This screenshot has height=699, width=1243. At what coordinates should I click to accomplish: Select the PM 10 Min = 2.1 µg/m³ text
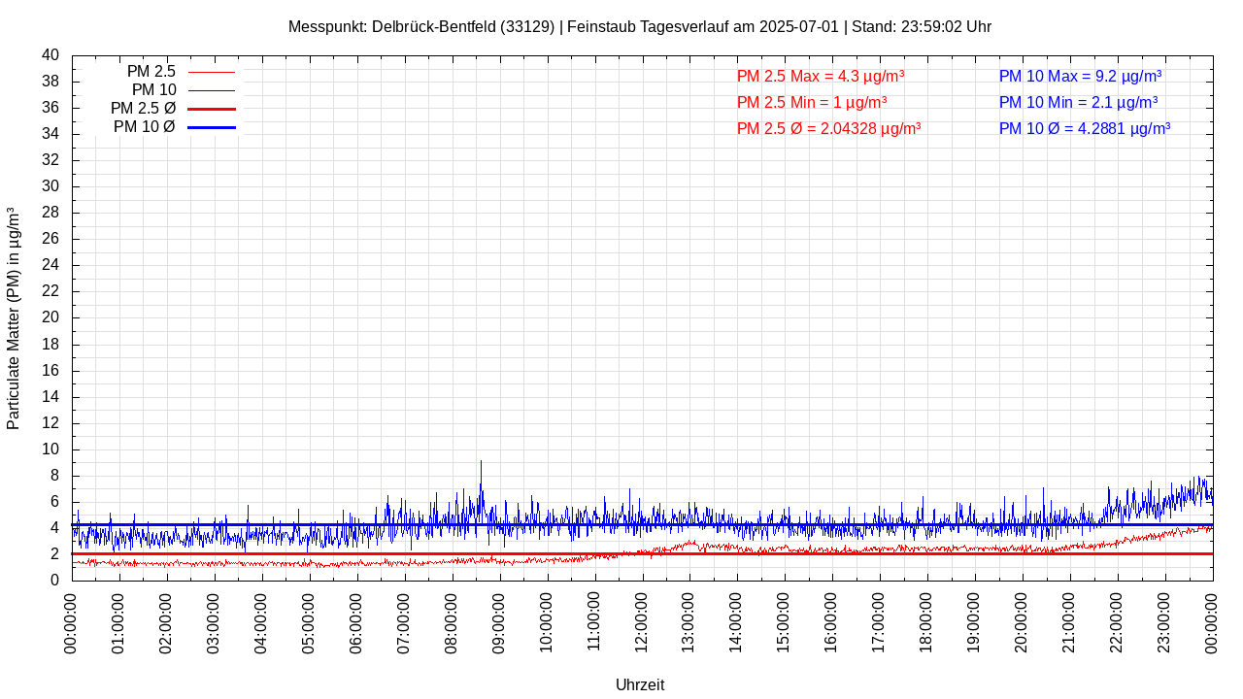[x=1078, y=102]
